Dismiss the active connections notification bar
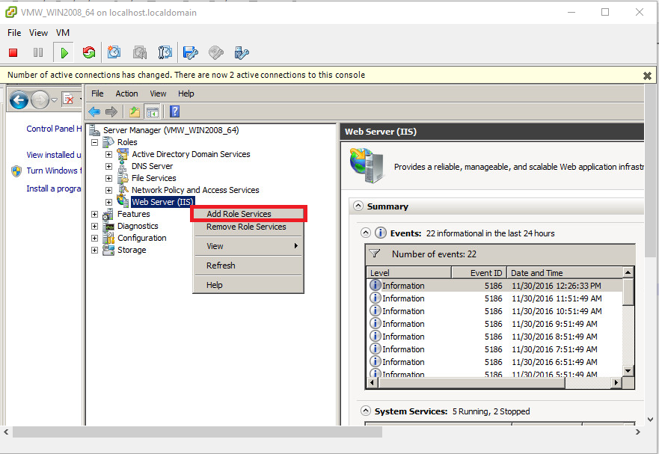 point(647,76)
